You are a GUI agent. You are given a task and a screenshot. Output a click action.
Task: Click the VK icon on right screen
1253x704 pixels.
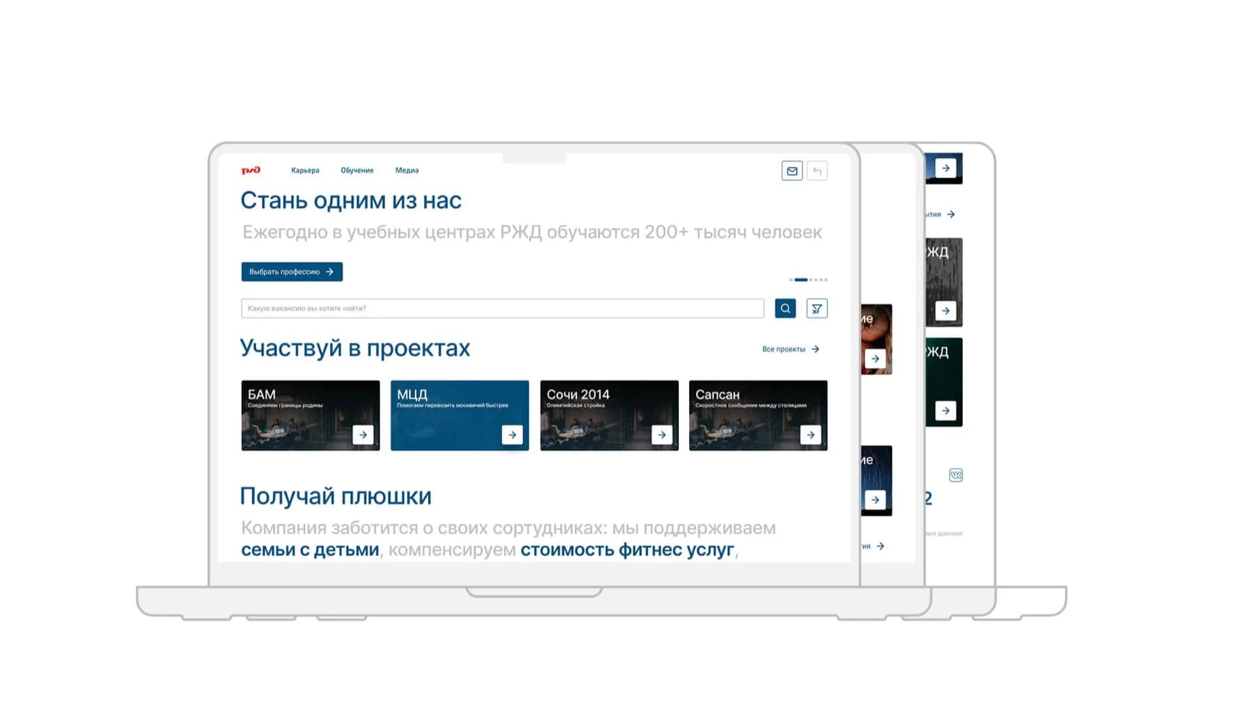[956, 475]
